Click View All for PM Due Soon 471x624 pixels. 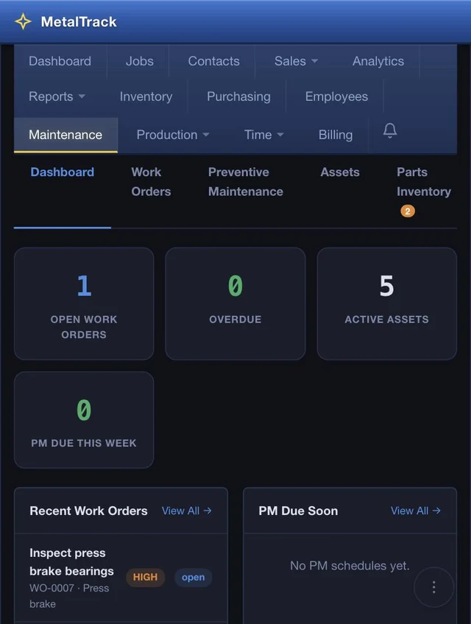pyautogui.click(x=416, y=511)
